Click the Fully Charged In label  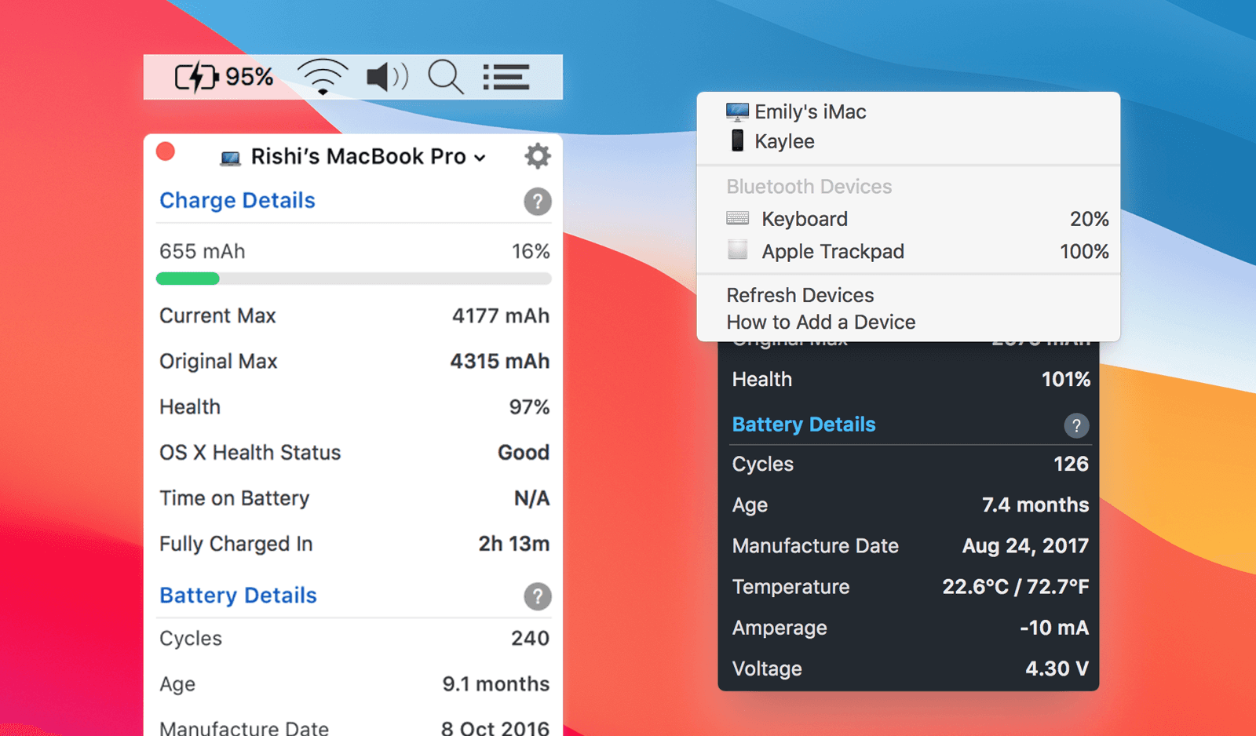[236, 544]
